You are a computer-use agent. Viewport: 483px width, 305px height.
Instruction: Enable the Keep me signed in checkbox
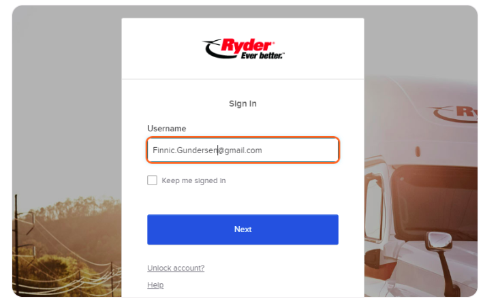(152, 180)
